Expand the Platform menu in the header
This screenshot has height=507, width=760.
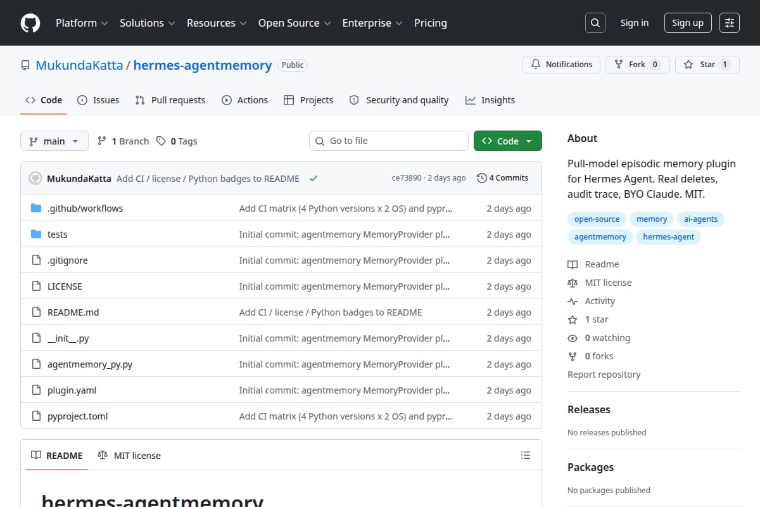(82, 23)
